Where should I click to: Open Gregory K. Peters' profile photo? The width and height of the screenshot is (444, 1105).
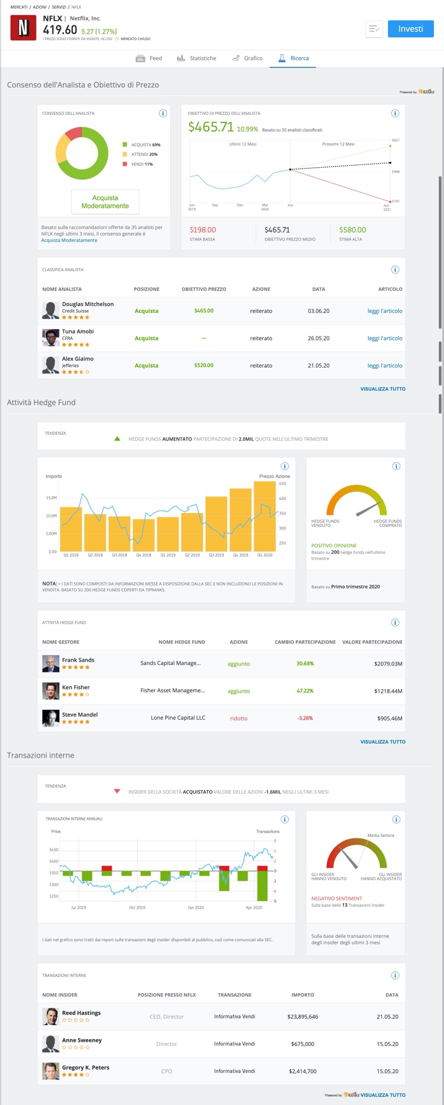point(51,1071)
